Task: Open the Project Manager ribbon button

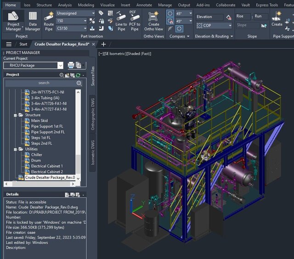Action: 13,21
